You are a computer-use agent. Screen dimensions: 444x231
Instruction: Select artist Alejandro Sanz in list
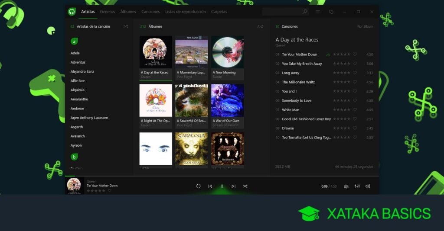82,71
